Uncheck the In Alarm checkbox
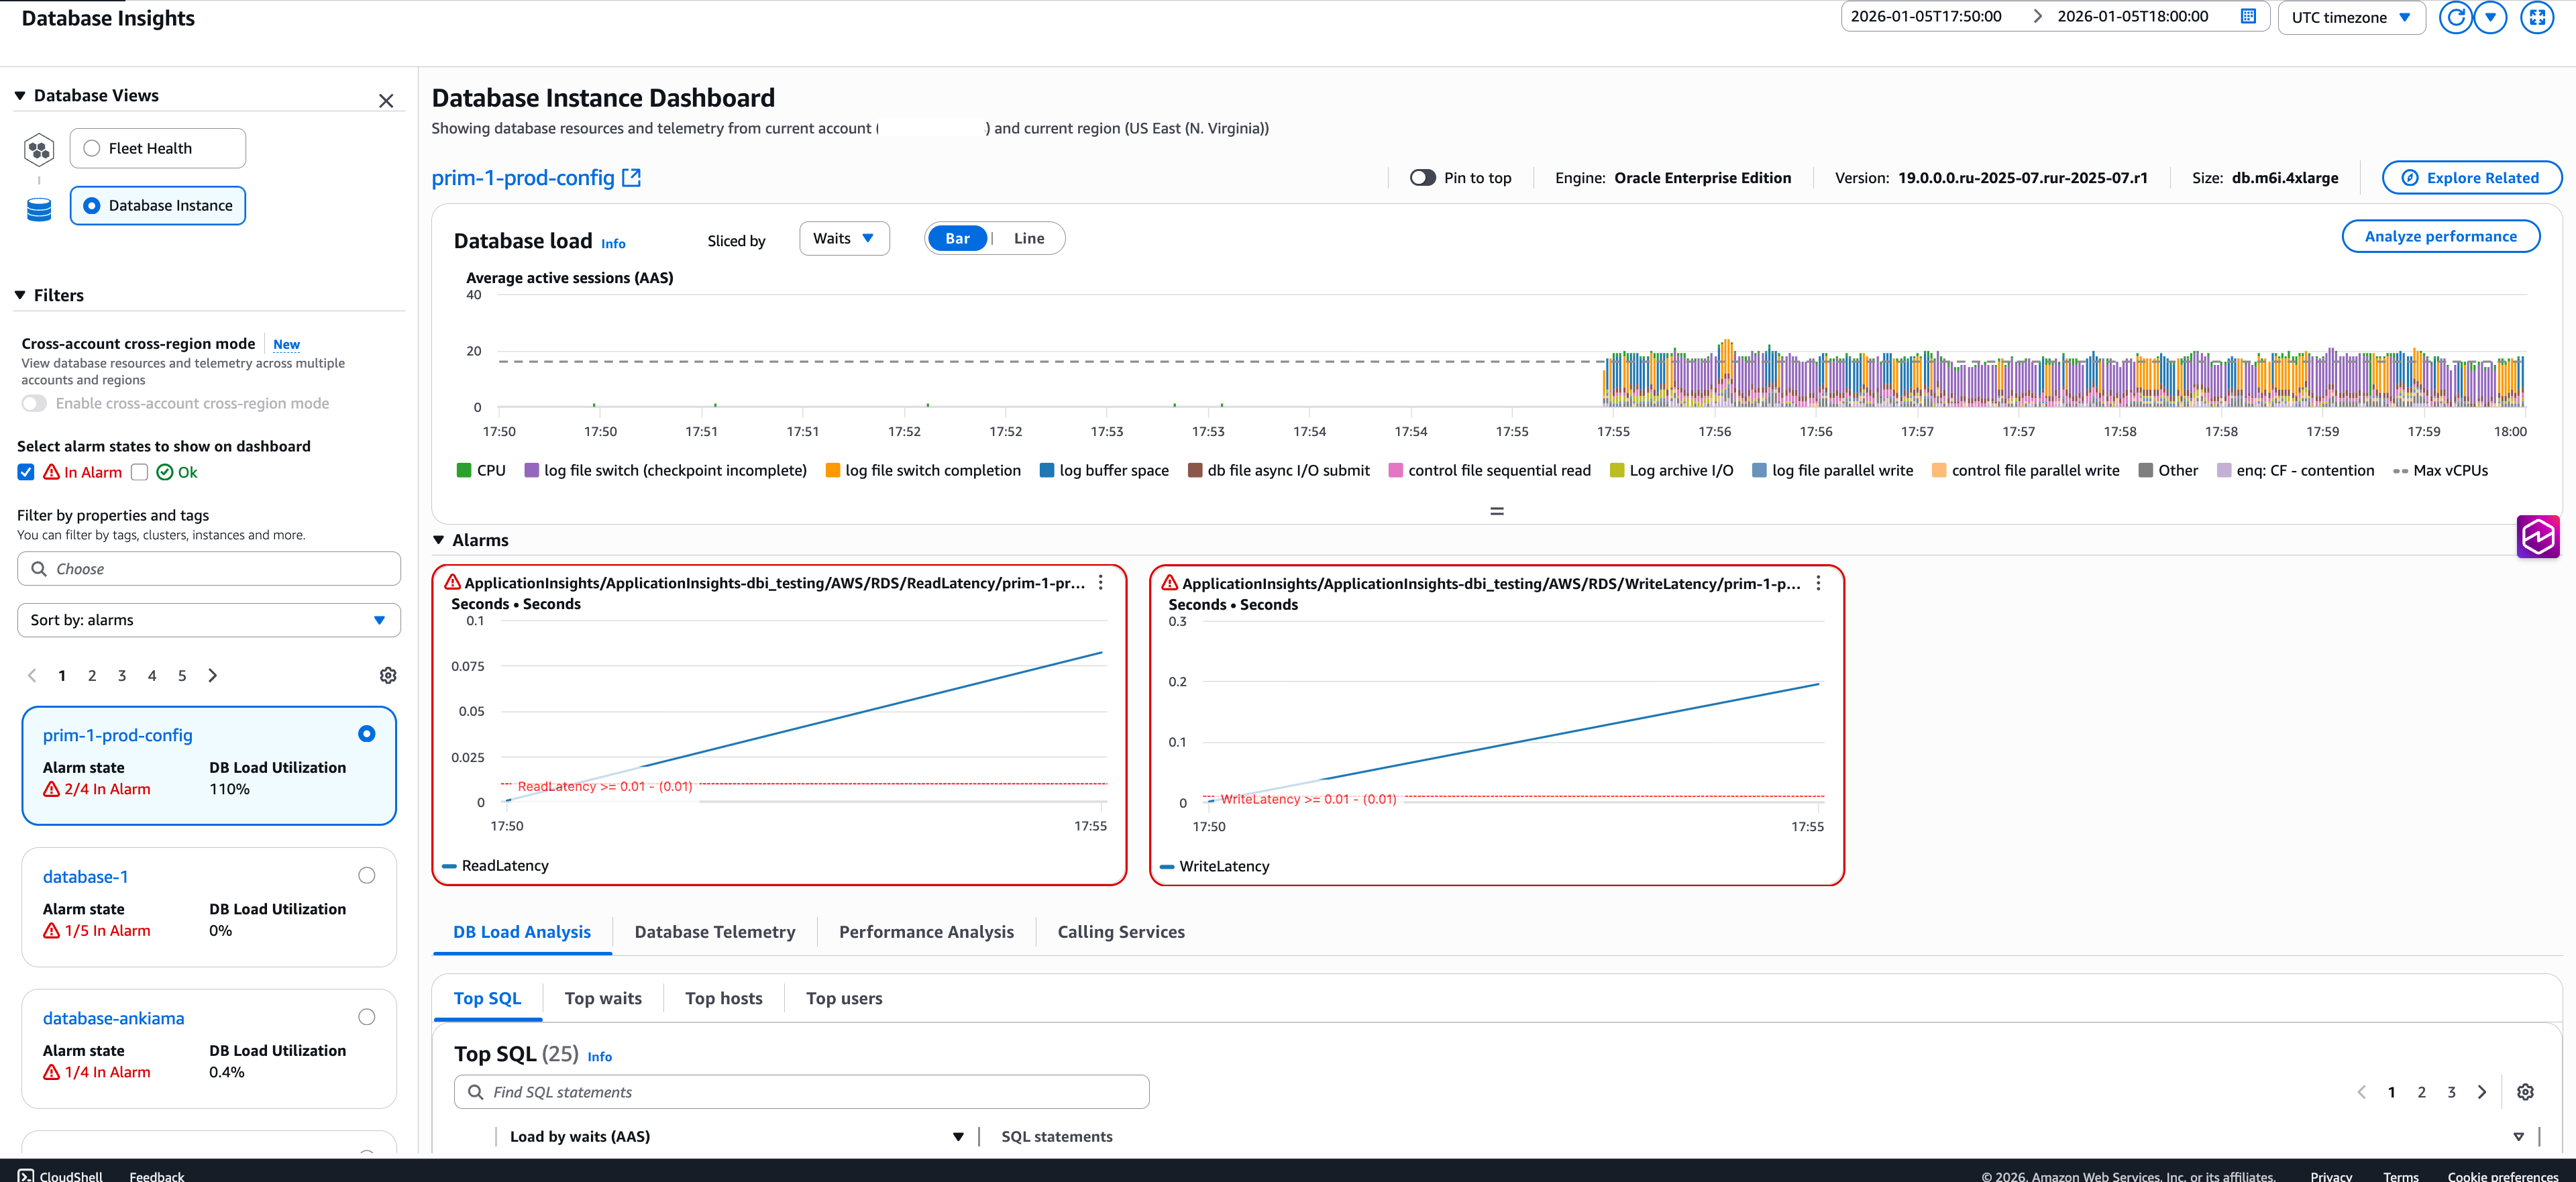 26,472
